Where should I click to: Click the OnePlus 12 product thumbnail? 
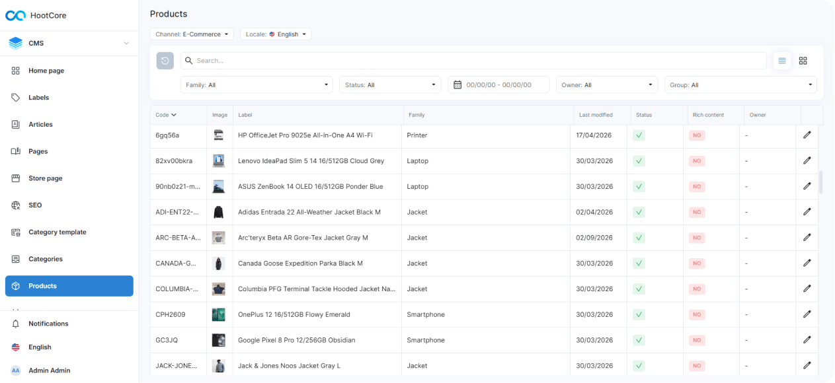pos(218,315)
